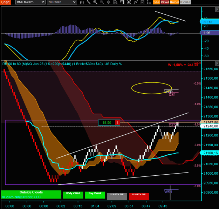Viewport: 219px width, 209px height.
Task: Open the chart properties list icon
Action: [x=149, y=2]
